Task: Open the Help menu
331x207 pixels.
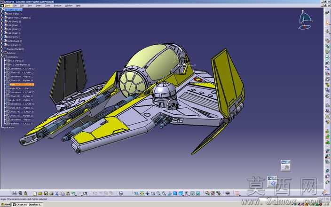Action: click(x=79, y=6)
